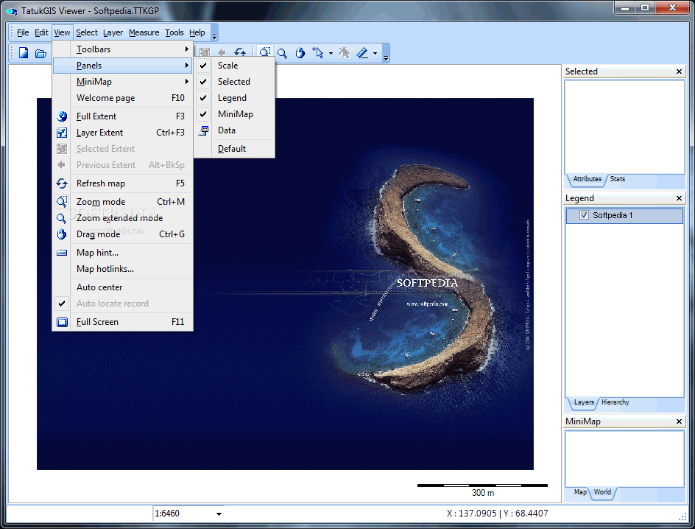695x529 pixels.
Task: Switch to the Hierarchy tab
Action: pos(615,402)
